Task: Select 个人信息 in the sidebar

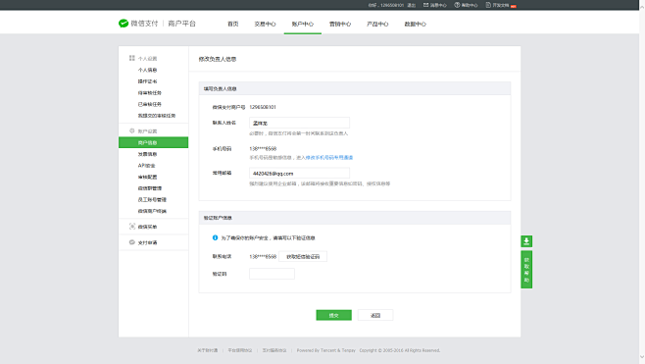Action: 147,70
